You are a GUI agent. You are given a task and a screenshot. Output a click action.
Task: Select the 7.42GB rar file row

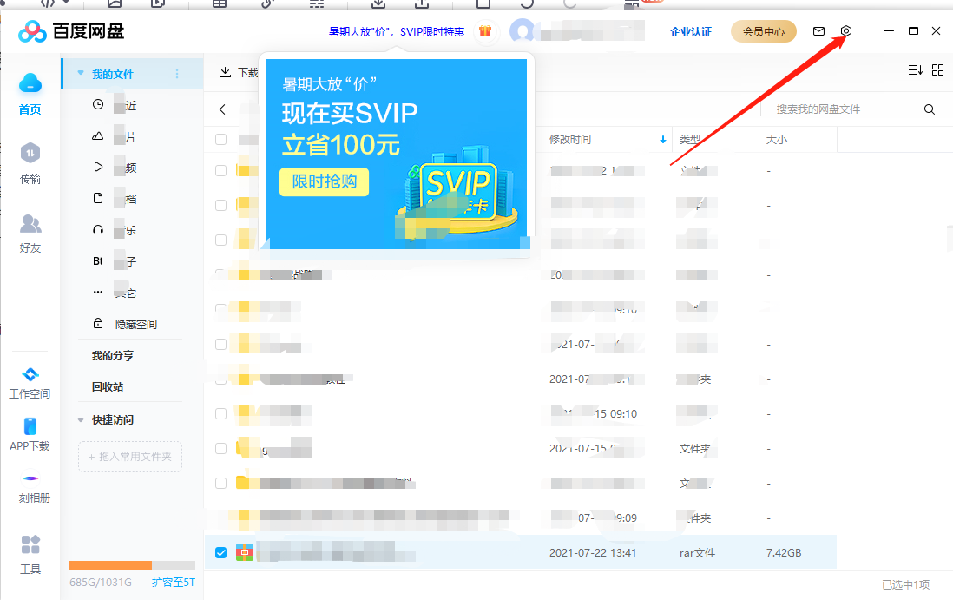pos(520,552)
